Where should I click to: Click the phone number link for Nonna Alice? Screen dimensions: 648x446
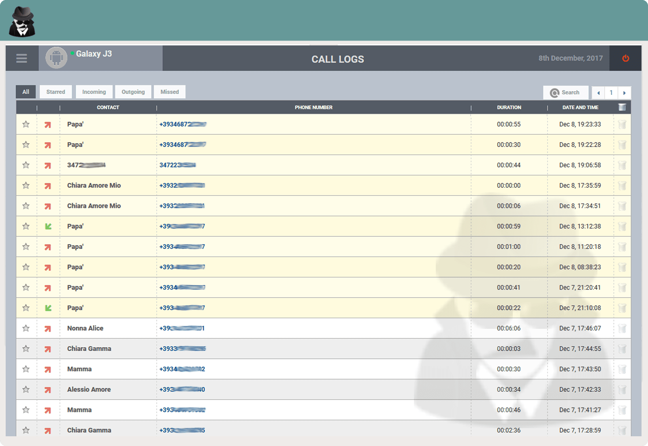click(x=181, y=328)
